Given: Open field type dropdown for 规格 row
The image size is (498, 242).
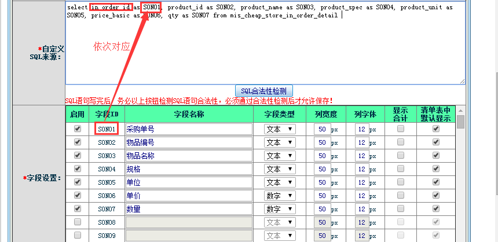Looking at the screenshot, I should (280, 169).
